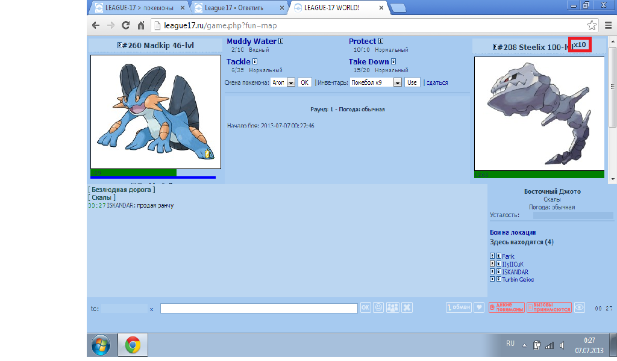The width and height of the screenshot is (617, 361).
Task: Click the small icon before #208 Steelix
Action: pos(495,47)
